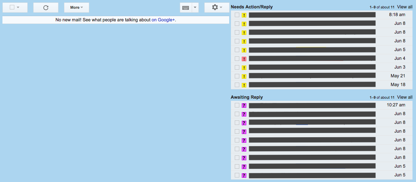416x182 pixels.
Task: Open 'View all' for Awaiting Reply
Action: pyautogui.click(x=404, y=97)
